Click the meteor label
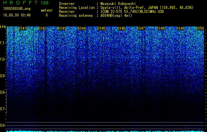This screenshot has width=207, height=132. pyautogui.click(x=47, y=10)
